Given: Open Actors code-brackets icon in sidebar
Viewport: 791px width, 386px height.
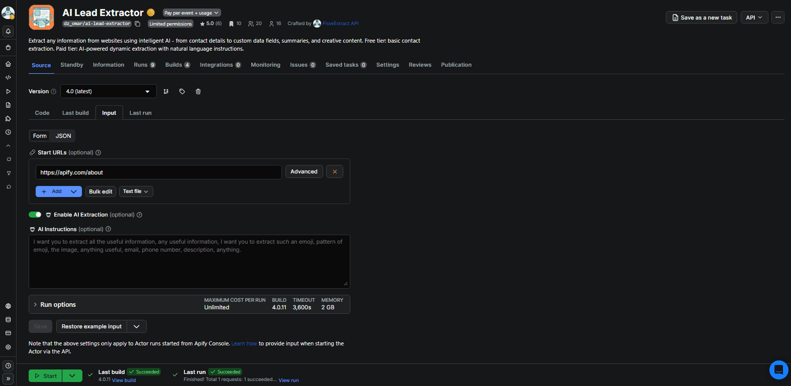Looking at the screenshot, I should [x=8, y=78].
